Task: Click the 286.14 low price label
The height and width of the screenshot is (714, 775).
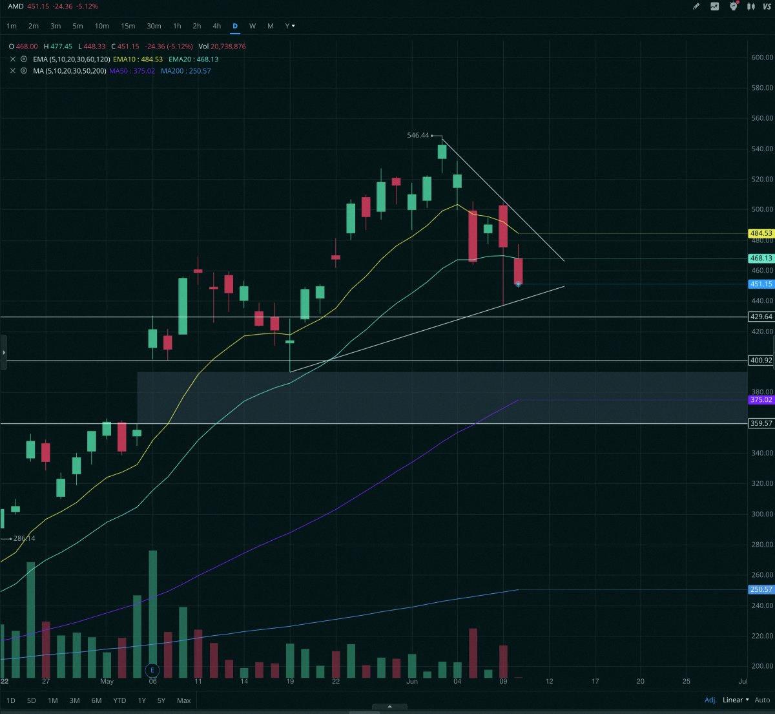Action: (24, 538)
